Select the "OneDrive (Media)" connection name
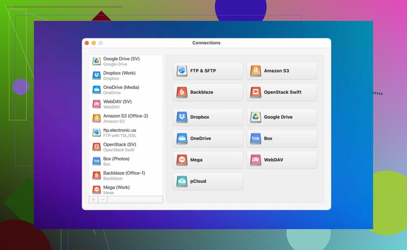Image resolution: width=407 pixels, height=250 pixels. point(121,87)
